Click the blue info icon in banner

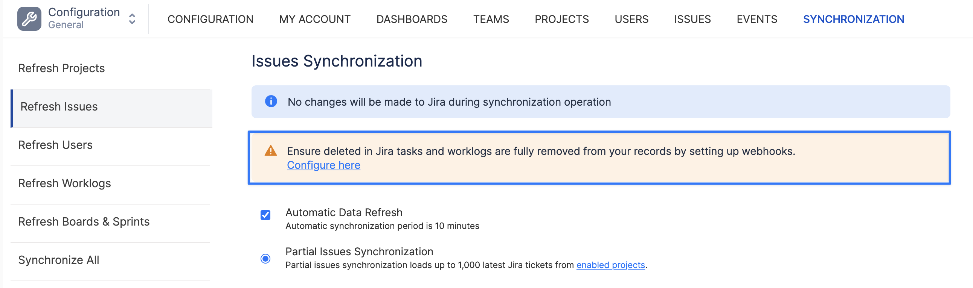(x=271, y=102)
